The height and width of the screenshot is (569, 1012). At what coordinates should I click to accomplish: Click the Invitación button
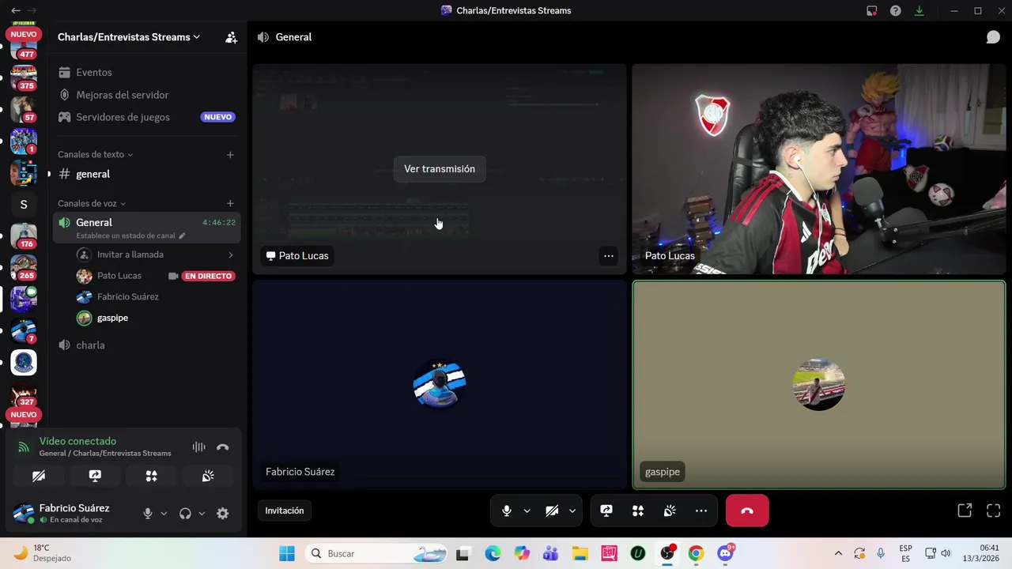285,511
